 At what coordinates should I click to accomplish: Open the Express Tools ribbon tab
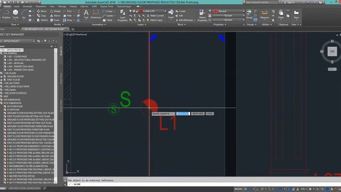coord(107,6)
